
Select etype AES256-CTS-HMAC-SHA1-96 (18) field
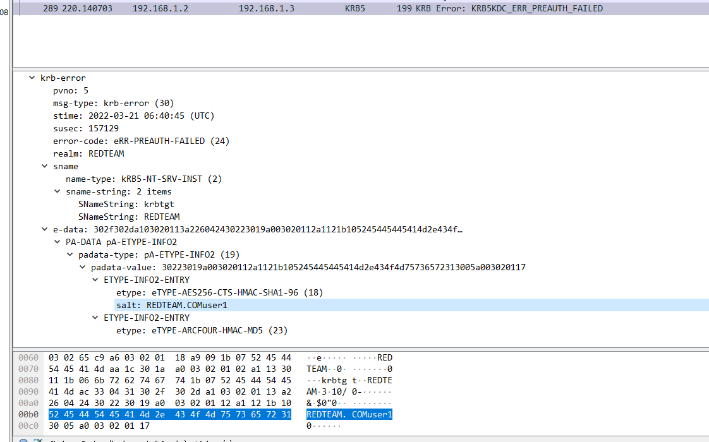[x=220, y=293]
